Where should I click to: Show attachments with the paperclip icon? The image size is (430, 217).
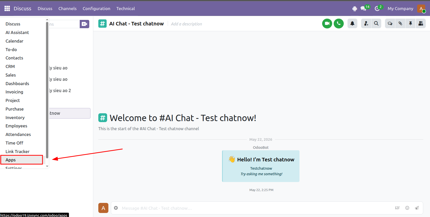coord(400,24)
